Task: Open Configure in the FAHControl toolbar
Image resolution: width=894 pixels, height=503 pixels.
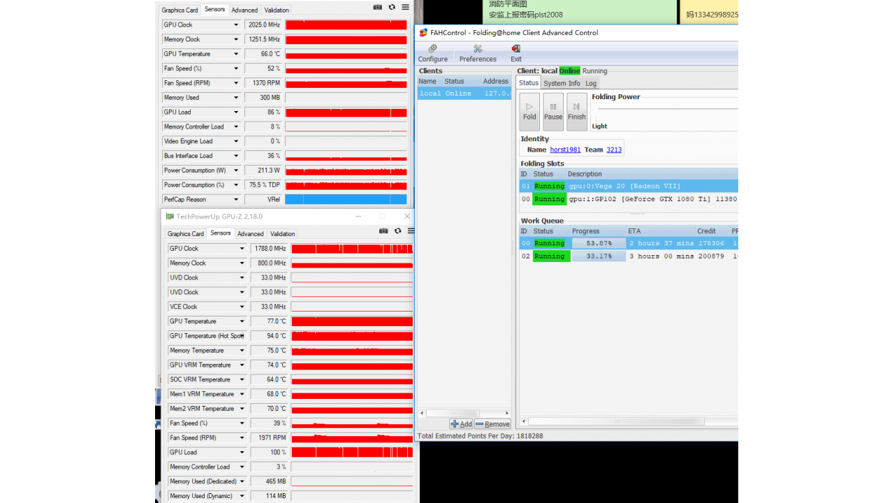Action: tap(433, 53)
